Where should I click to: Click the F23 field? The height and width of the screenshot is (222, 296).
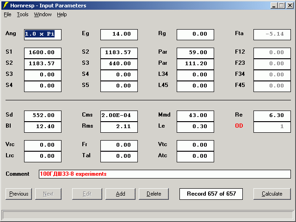[272, 64]
